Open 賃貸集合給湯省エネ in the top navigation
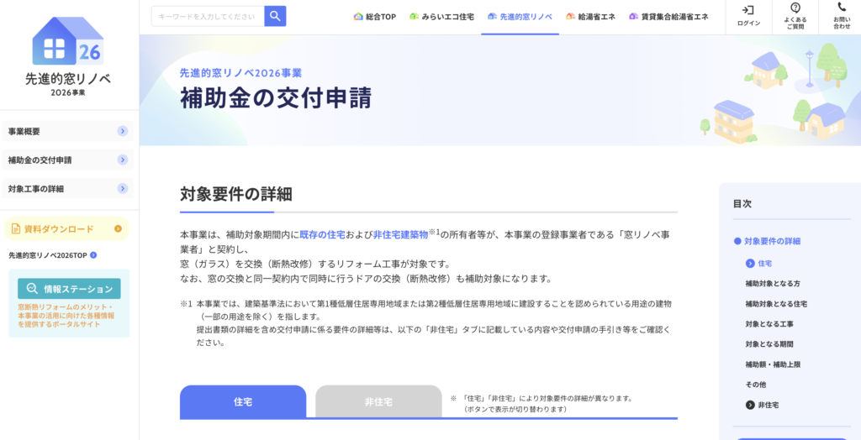 point(668,17)
